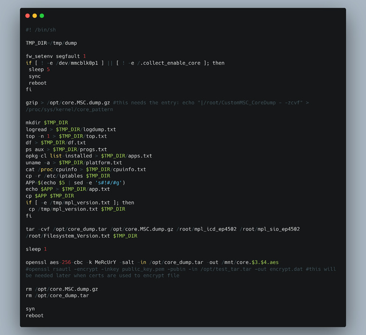The height and width of the screenshot is (335, 366).
Task: Click 'openssl aes-256-cbc' command start
Action: [x=54, y=262]
